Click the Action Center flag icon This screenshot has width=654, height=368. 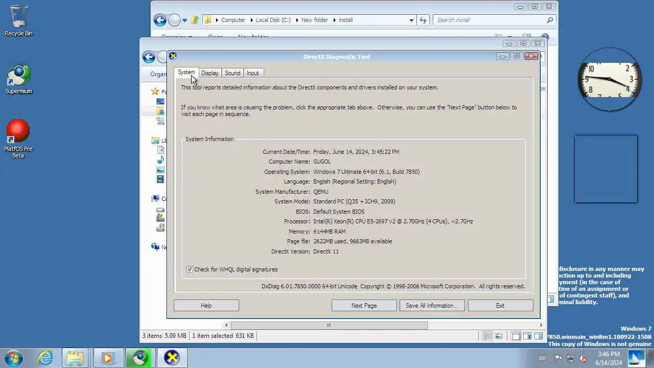558,358
